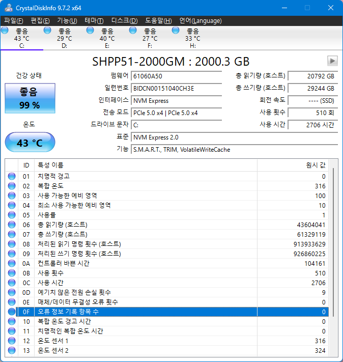Select the H: drive 33 °C tab
This screenshot has width=343, height=362.
point(193,38)
